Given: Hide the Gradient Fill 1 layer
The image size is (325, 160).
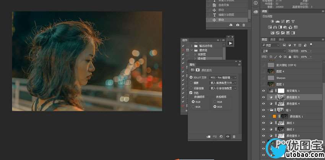Looking at the screenshot, I should [x=263, y=91].
